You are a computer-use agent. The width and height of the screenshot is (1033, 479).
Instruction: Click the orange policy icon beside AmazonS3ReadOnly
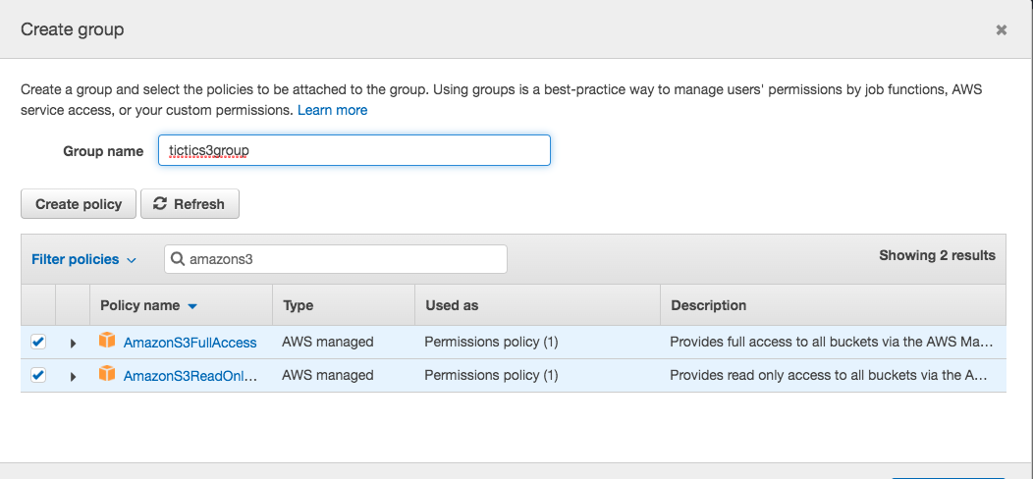coord(107,375)
